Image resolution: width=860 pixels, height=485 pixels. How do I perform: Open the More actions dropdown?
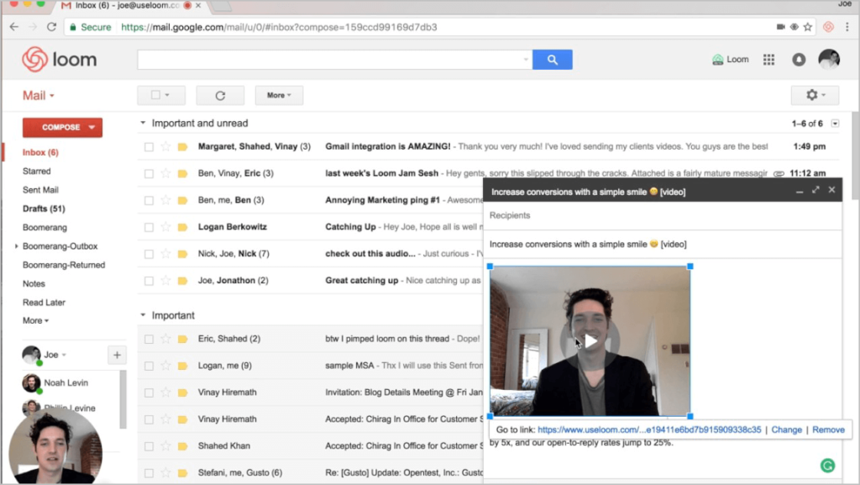279,96
